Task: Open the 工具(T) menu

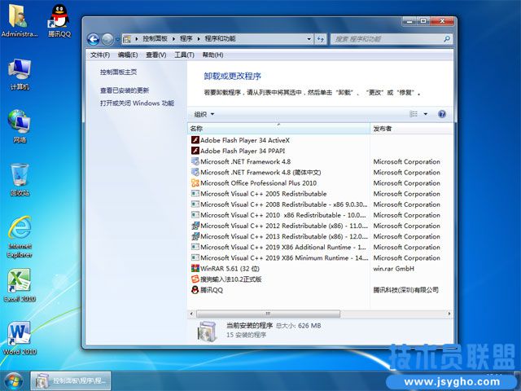Action: tap(185, 55)
